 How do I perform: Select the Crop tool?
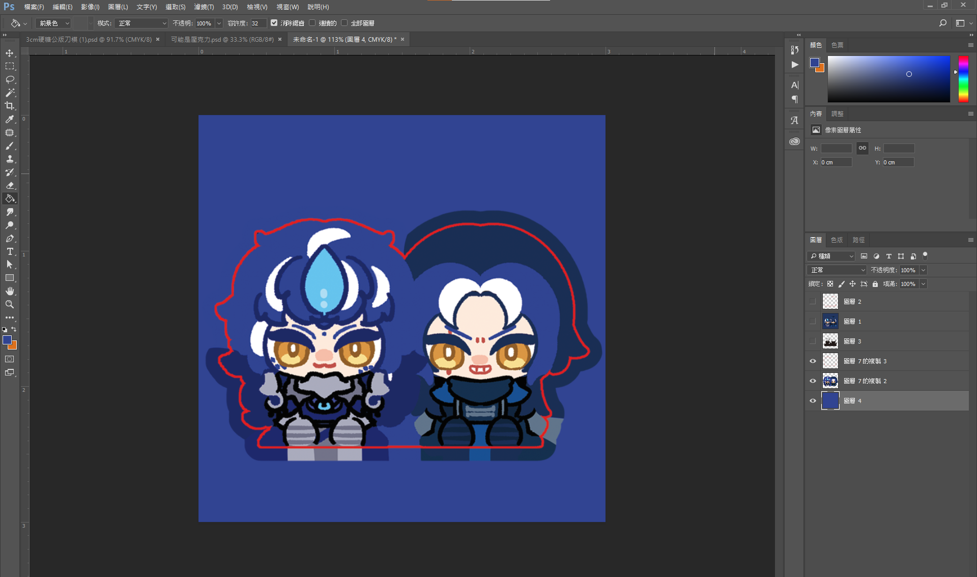[x=10, y=106]
